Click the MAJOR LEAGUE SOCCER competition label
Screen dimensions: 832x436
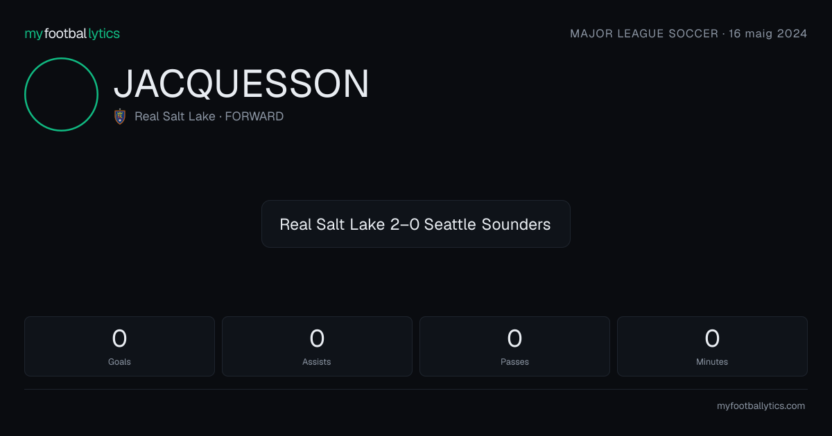click(644, 33)
